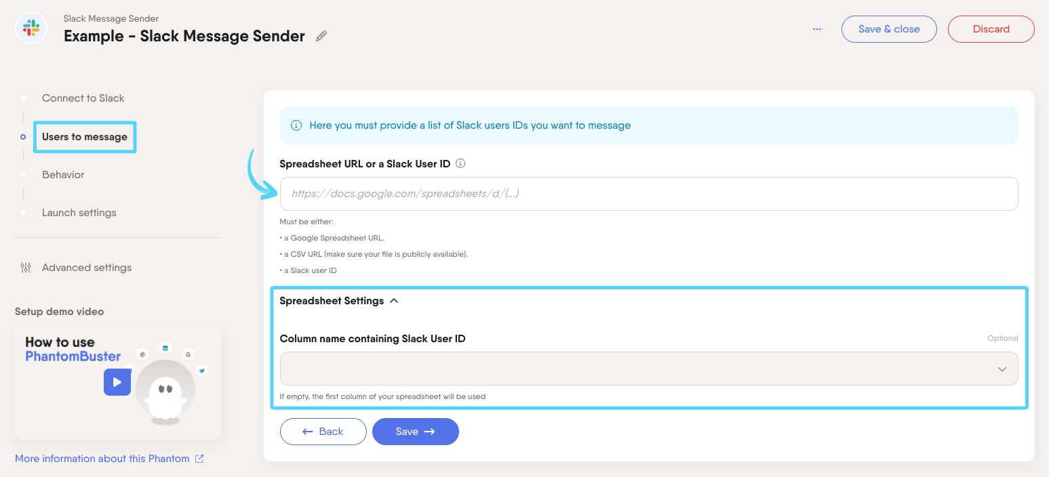Open the three-dots more options menu
The width and height of the screenshot is (1049, 477).
coord(816,29)
